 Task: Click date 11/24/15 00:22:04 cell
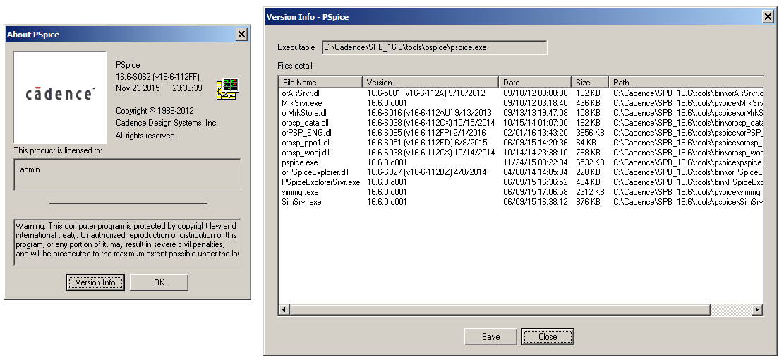[x=535, y=162]
